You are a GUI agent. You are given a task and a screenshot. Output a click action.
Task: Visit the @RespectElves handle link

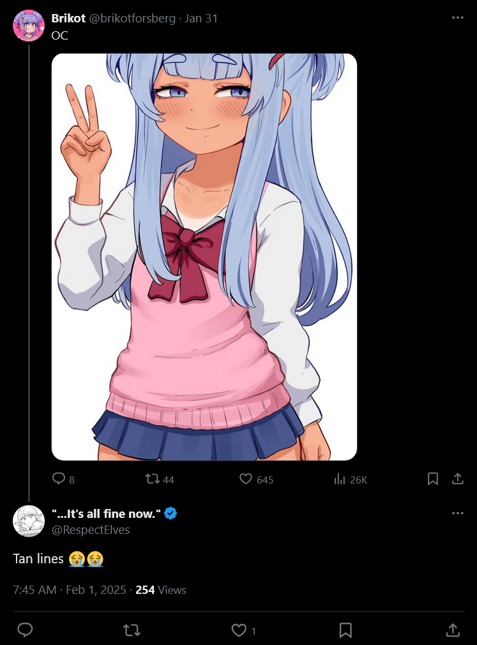pos(91,530)
